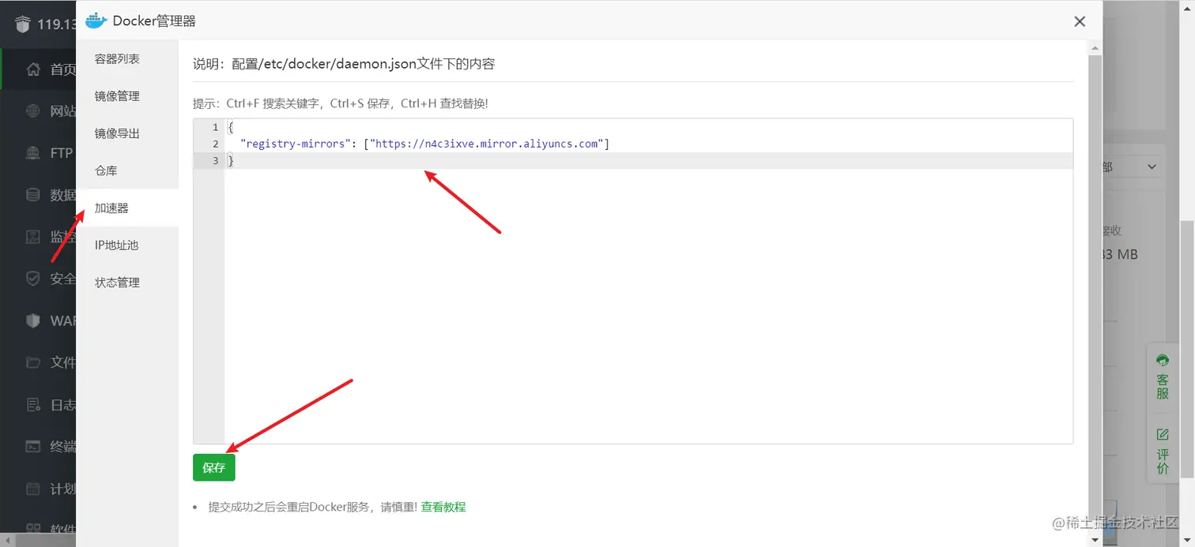Click the 文件 folder icon in sidebar

(x=33, y=362)
